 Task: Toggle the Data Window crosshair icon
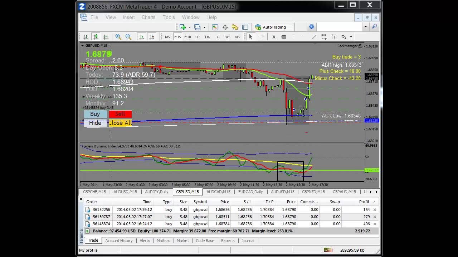point(225,27)
